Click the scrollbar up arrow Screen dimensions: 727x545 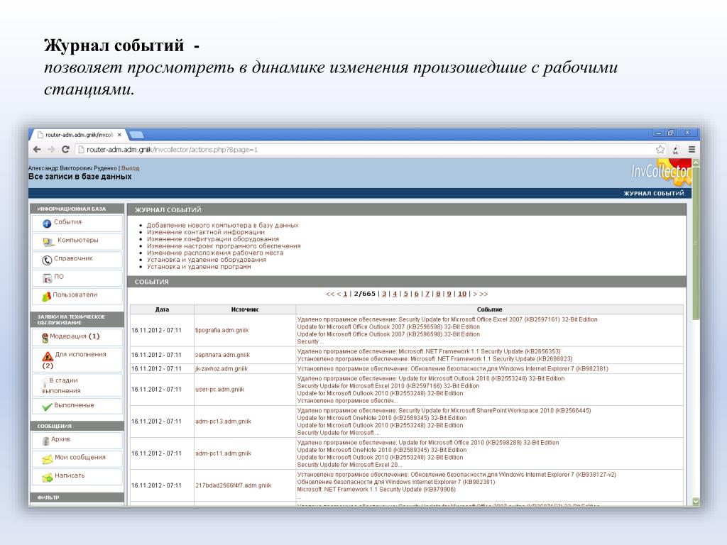(x=696, y=163)
